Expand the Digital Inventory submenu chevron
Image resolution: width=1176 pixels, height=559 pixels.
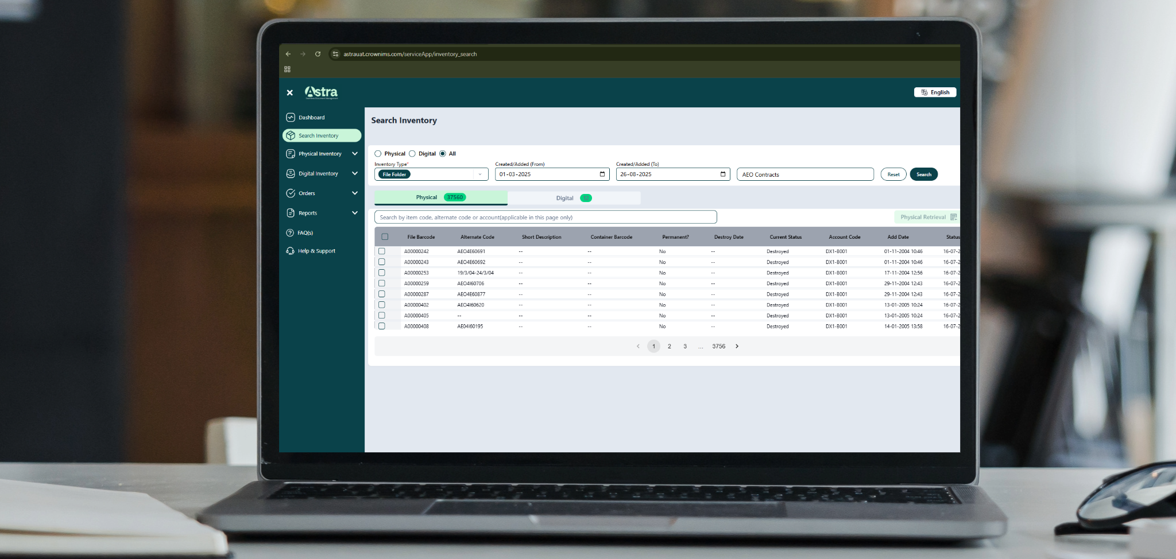click(354, 173)
